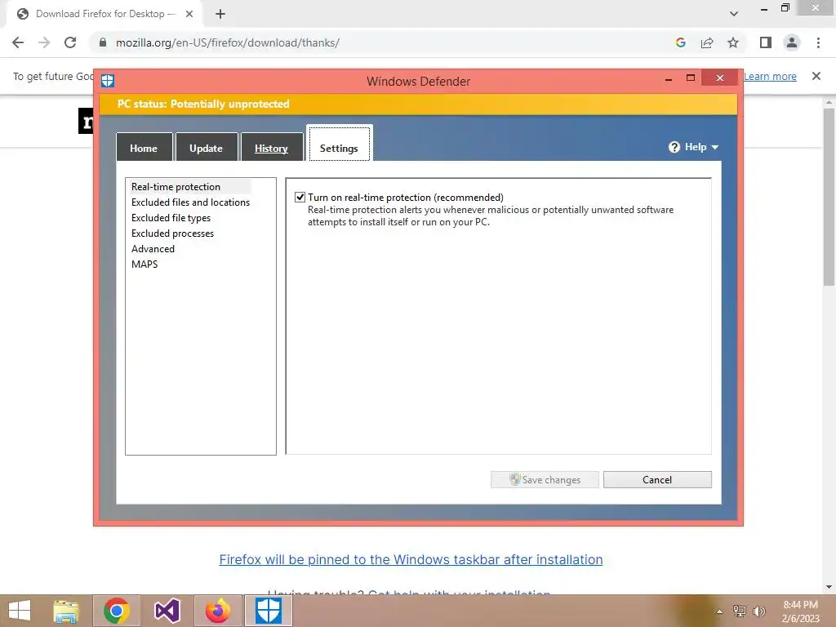Screen dimensions: 836x627
Task: Open Advanced settings category
Action: click(x=153, y=248)
